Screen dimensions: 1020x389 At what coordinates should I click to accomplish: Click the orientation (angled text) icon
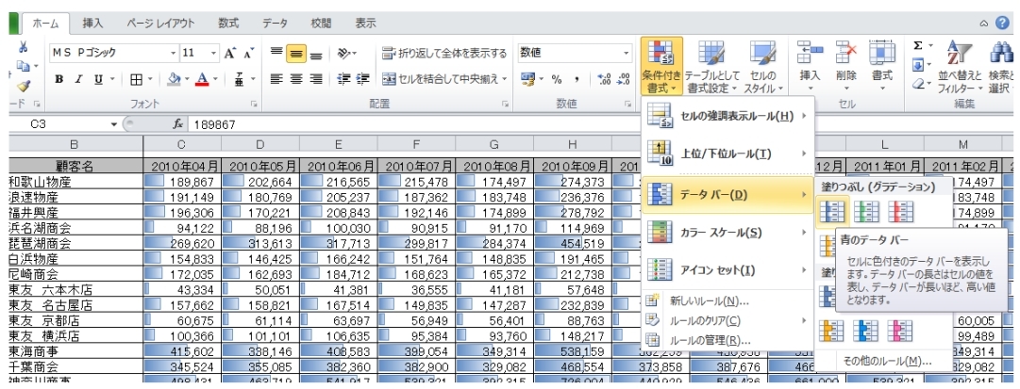click(x=344, y=54)
